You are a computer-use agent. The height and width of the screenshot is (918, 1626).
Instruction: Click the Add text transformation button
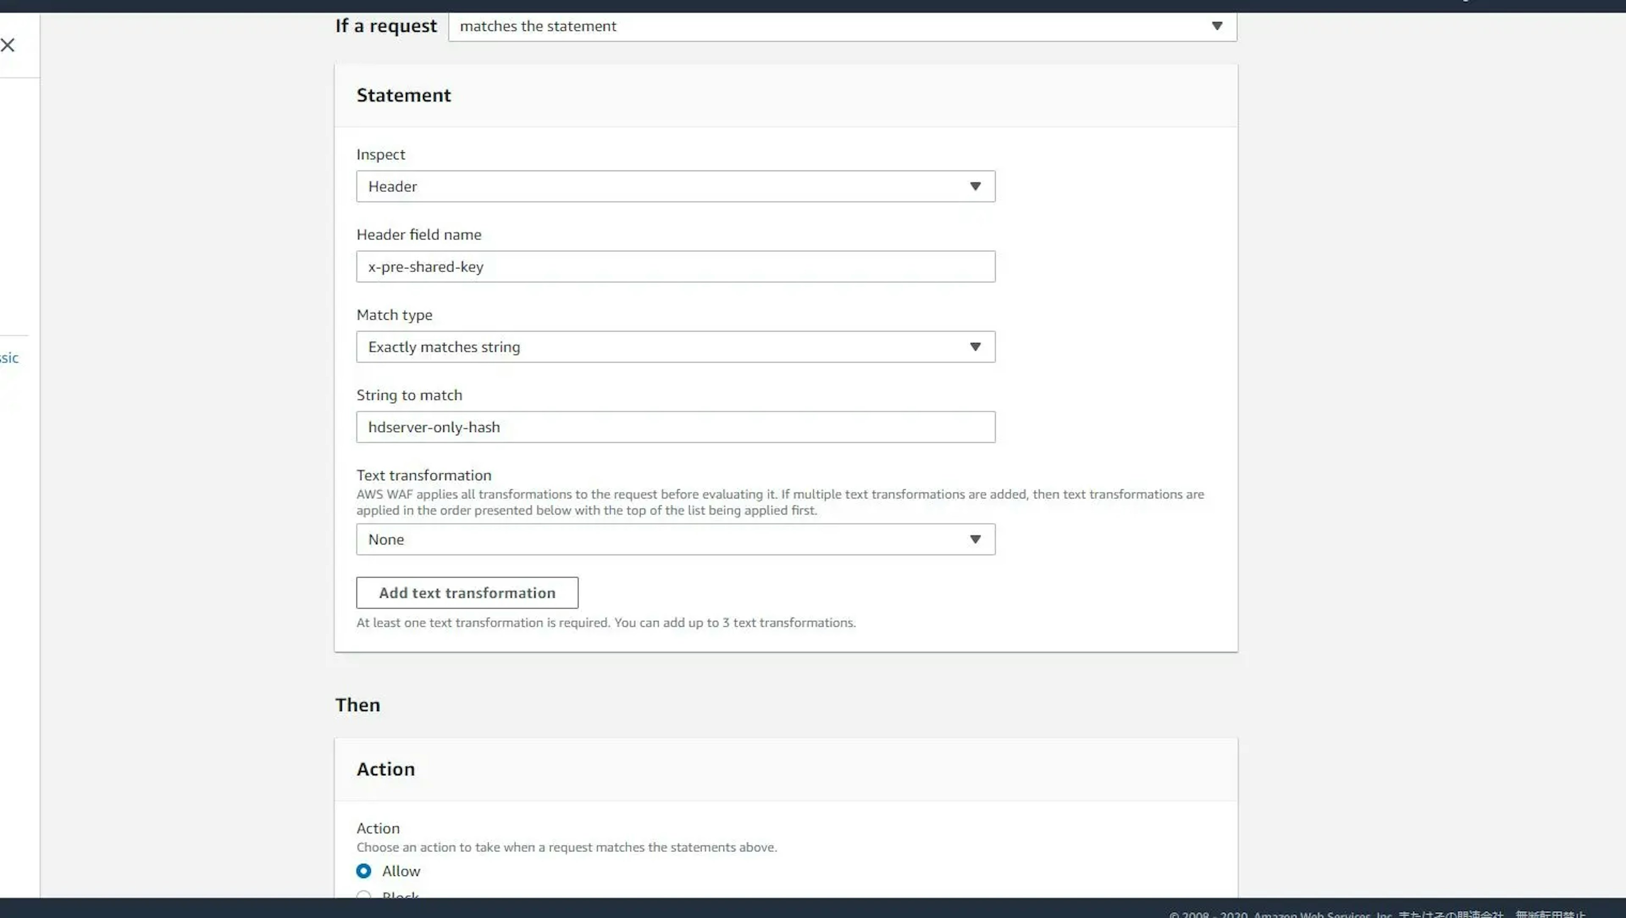point(467,593)
